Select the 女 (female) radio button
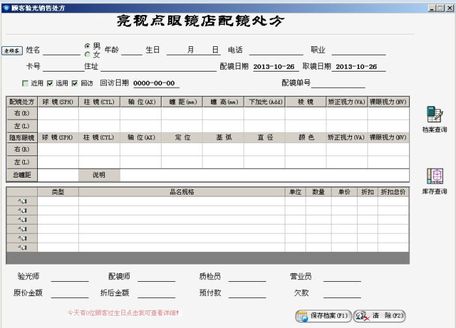The width and height of the screenshot is (456, 328). (x=87, y=55)
